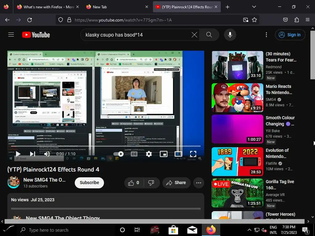Viewport: 315px width, 236px height.
Task: Click the Windows taskbar search box
Action: click(66, 230)
